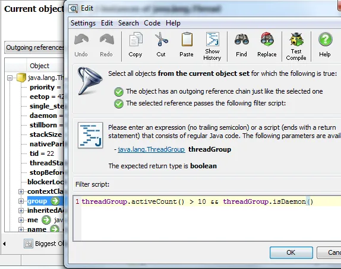Select the blockerLock field row
Screen dimensions: 341x269
(46, 182)
